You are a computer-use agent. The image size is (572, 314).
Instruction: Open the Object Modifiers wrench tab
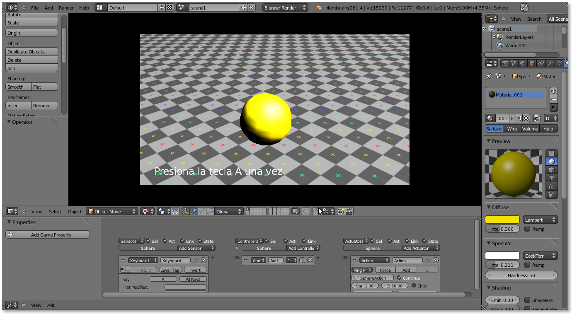(550, 63)
